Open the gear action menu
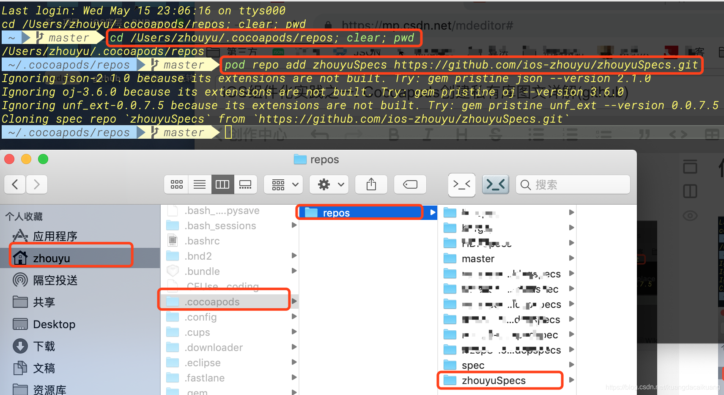Image resolution: width=724 pixels, height=395 pixels. (329, 184)
